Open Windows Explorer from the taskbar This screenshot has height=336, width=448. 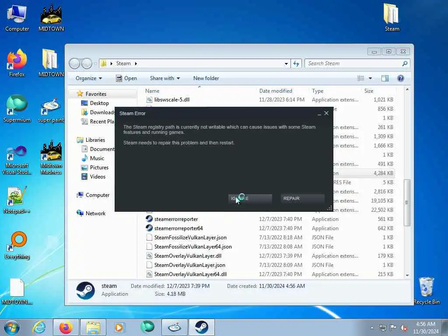[93, 327]
